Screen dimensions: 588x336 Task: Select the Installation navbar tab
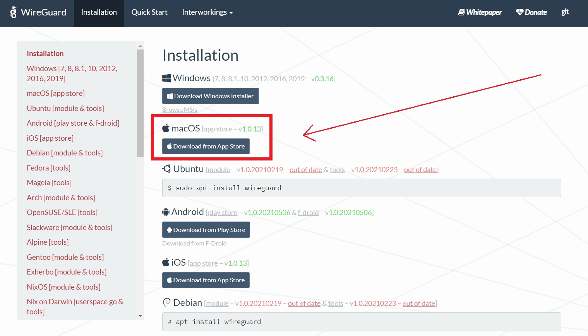pos(99,12)
